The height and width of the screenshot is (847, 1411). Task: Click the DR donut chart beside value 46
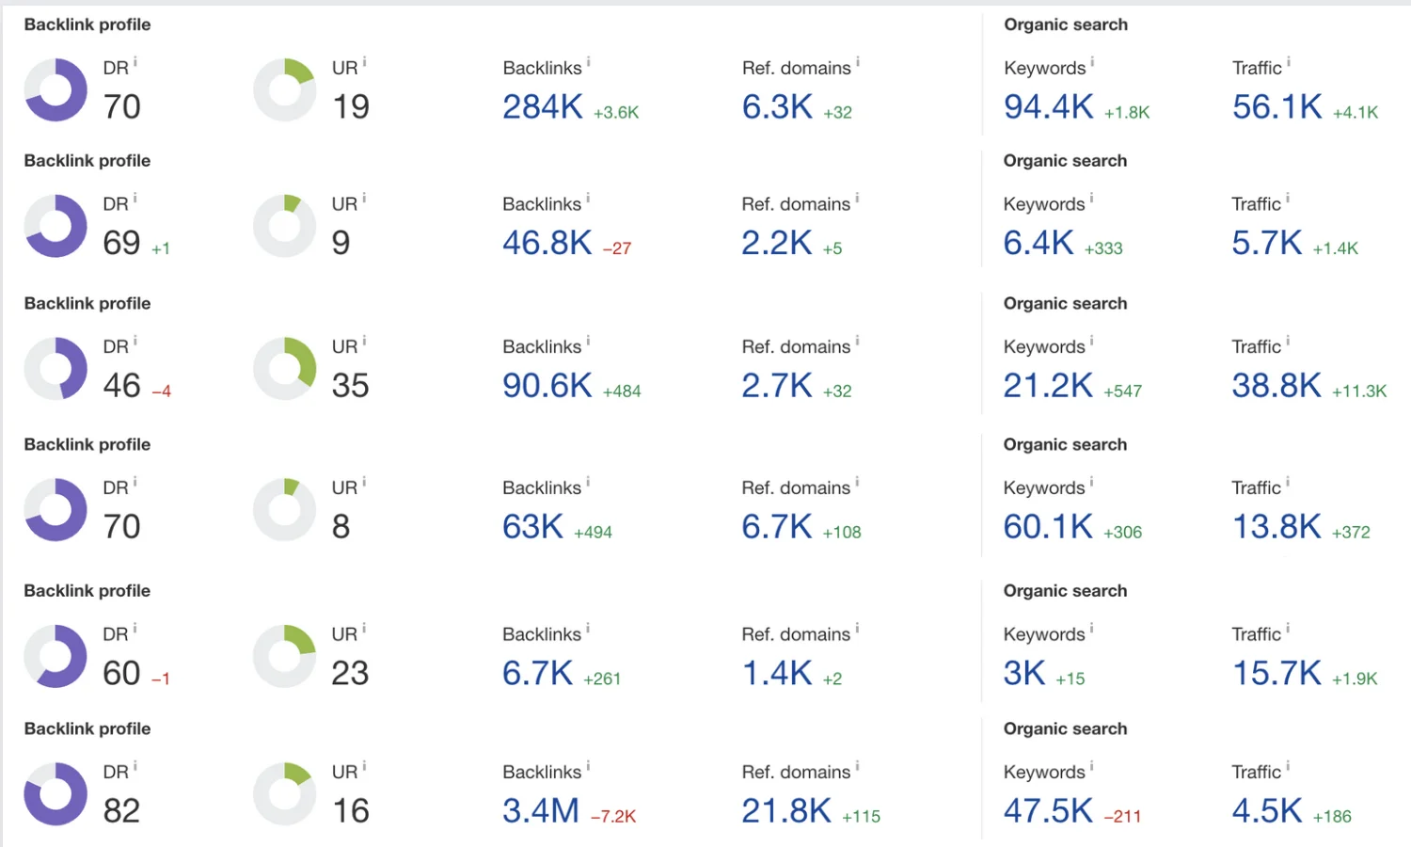click(55, 368)
